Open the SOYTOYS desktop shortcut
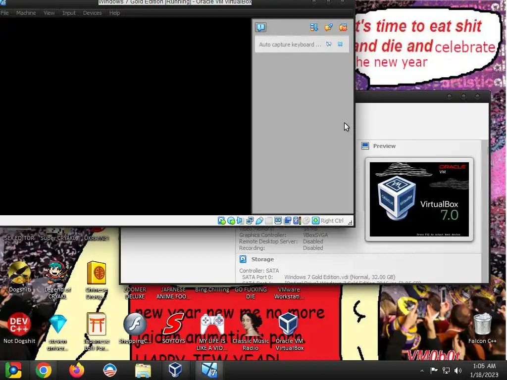507x380 pixels. coord(174,328)
